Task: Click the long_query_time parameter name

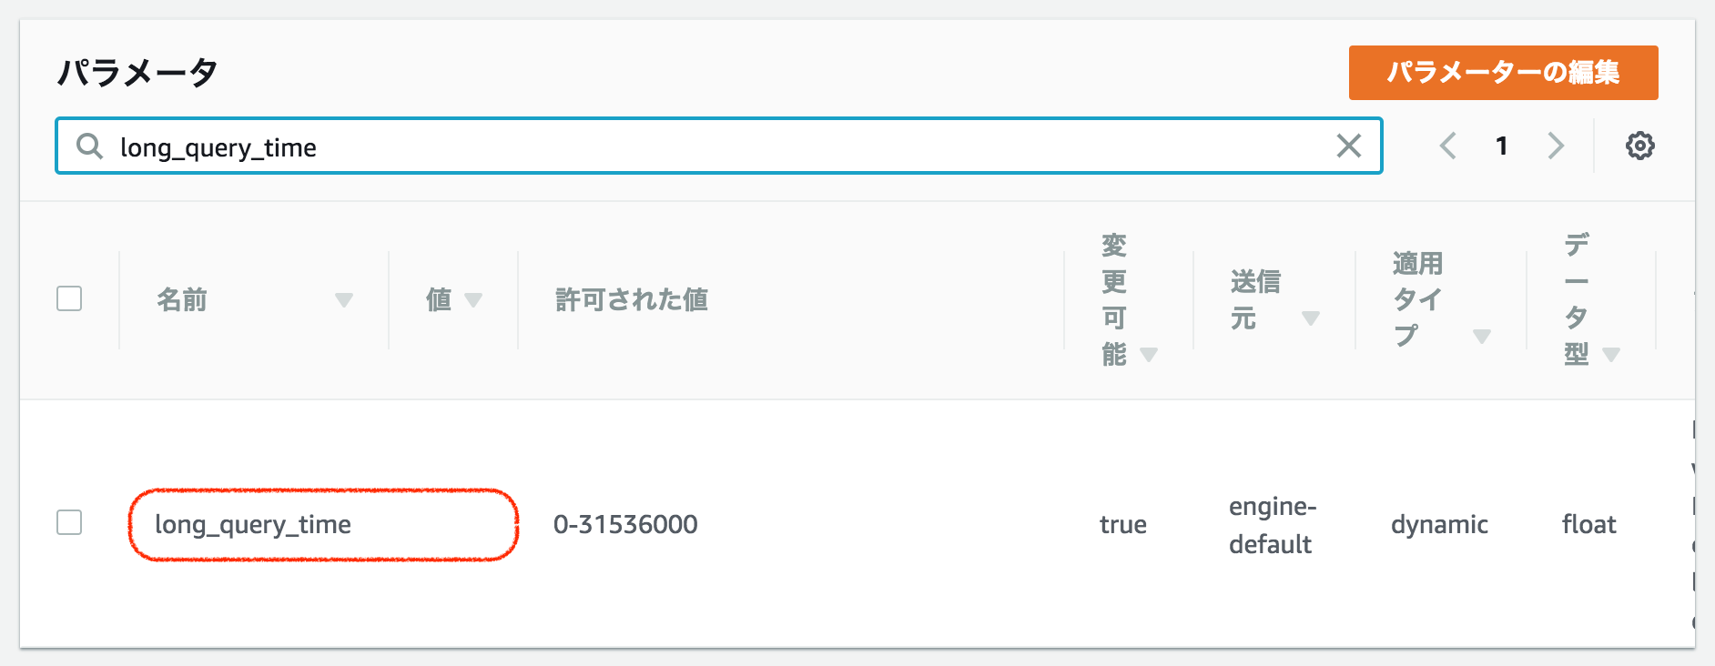Action: pos(254,524)
